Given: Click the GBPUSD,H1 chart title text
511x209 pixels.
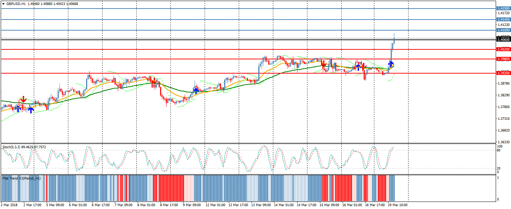Looking at the screenshot, I should tap(16, 4).
